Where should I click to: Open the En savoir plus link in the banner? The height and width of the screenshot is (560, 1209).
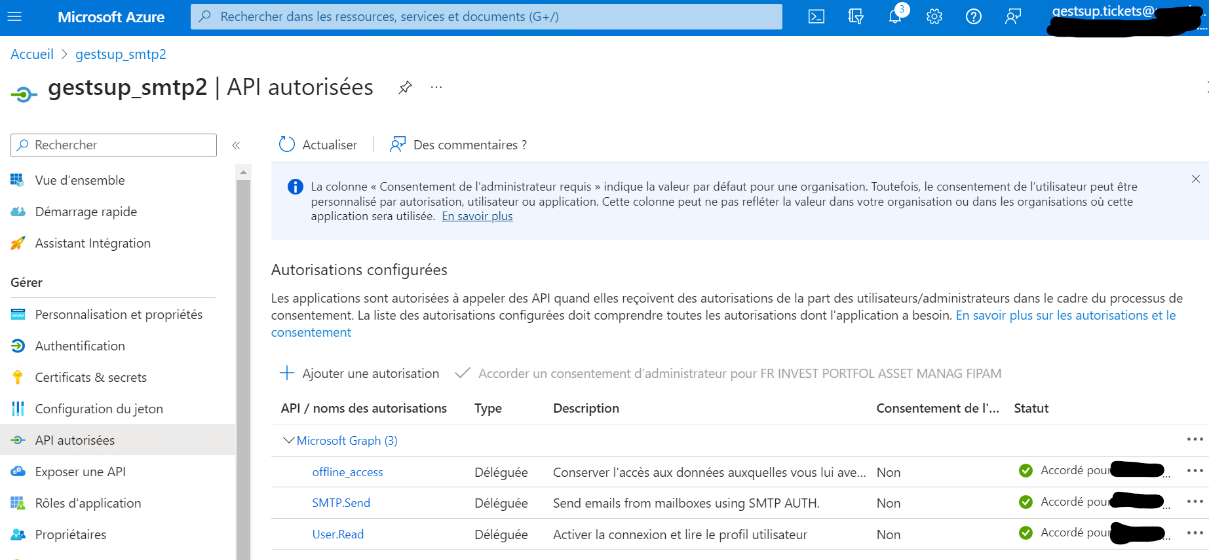[x=477, y=216]
